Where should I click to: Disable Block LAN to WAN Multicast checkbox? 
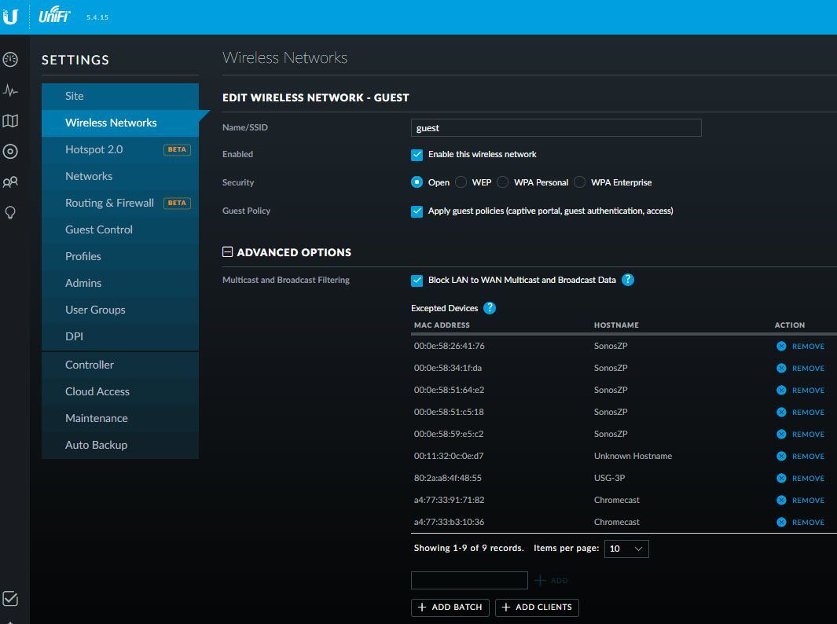click(x=417, y=281)
